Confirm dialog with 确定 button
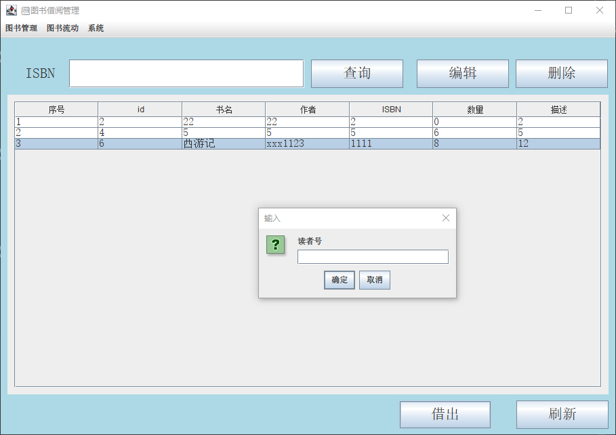The width and height of the screenshot is (616, 435). pos(340,280)
